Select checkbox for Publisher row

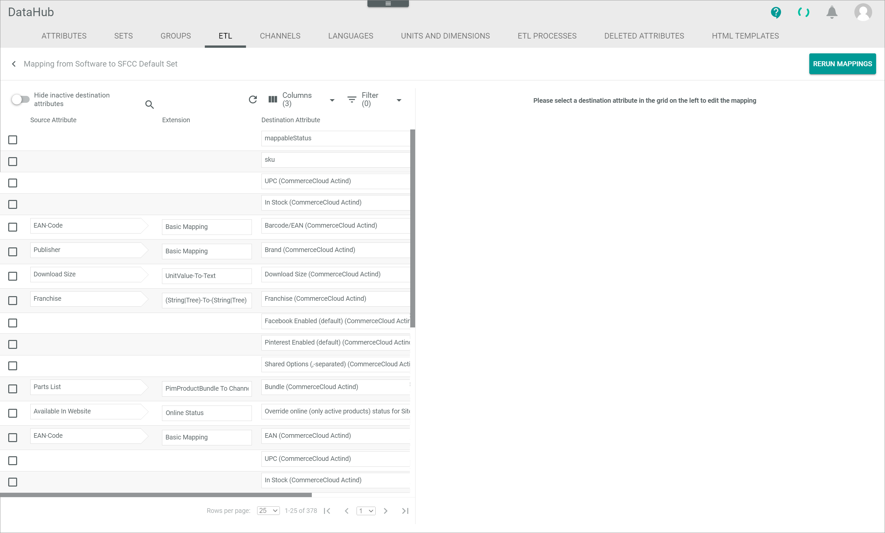click(x=13, y=252)
